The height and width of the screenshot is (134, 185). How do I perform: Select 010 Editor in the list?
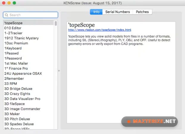click(x=29, y=28)
